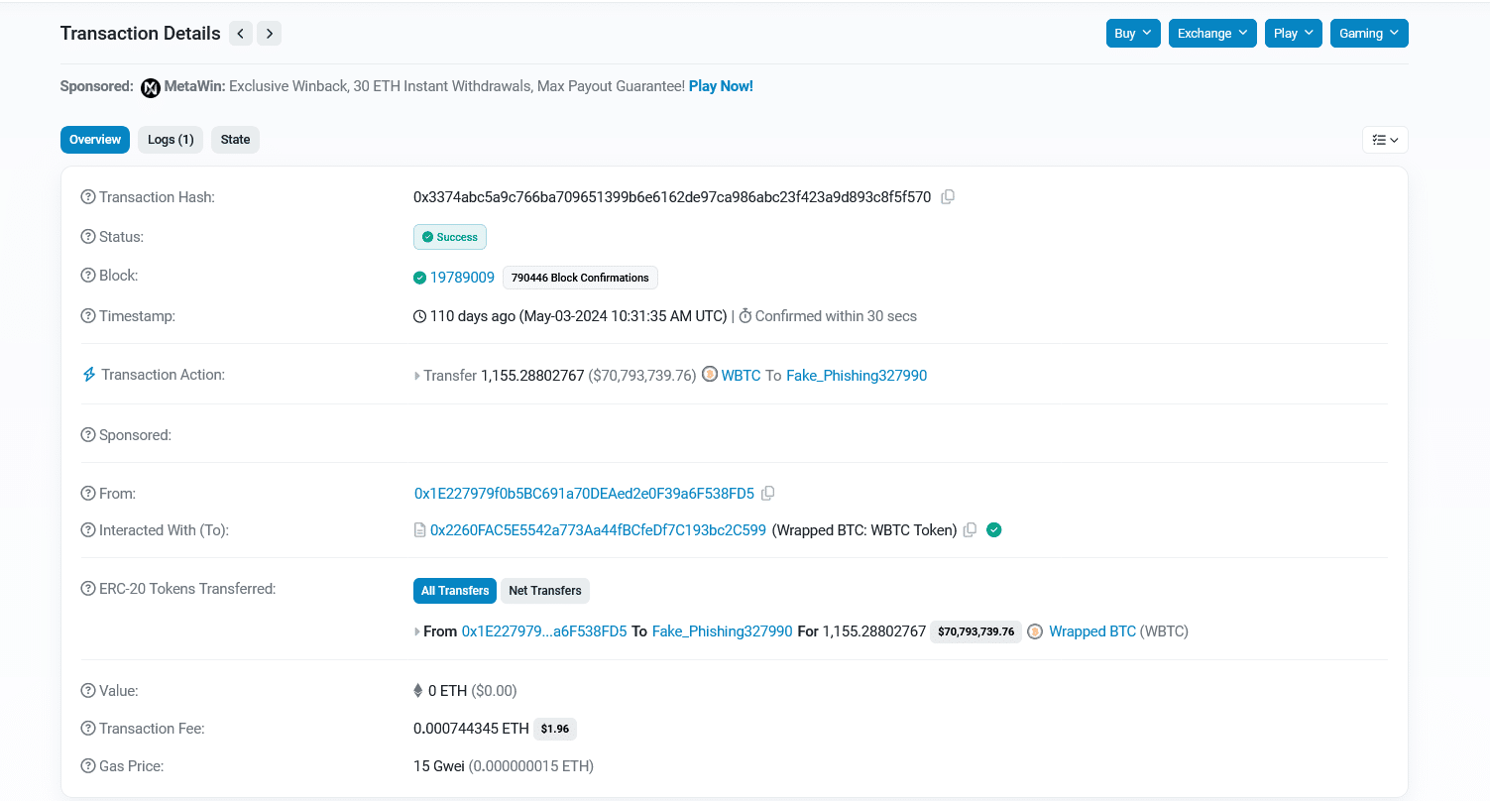Click the help icon beside Interacted With
Image resolution: width=1490 pixels, height=801 pixels.
(88, 530)
